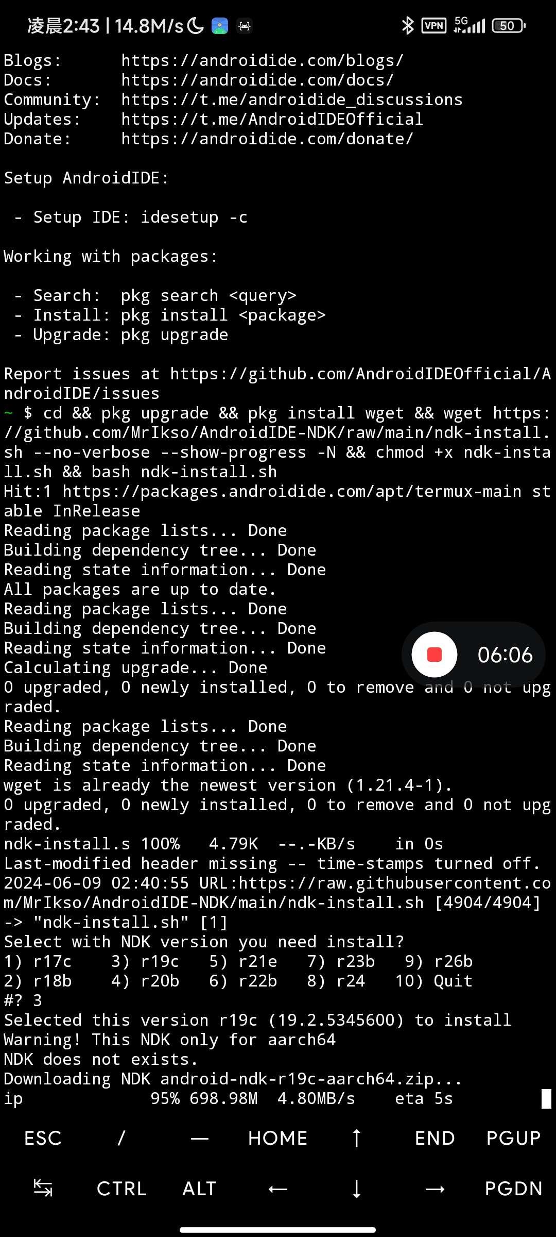Viewport: 556px width, 1237px height.
Task: Tap the HOME key
Action: point(278,1138)
